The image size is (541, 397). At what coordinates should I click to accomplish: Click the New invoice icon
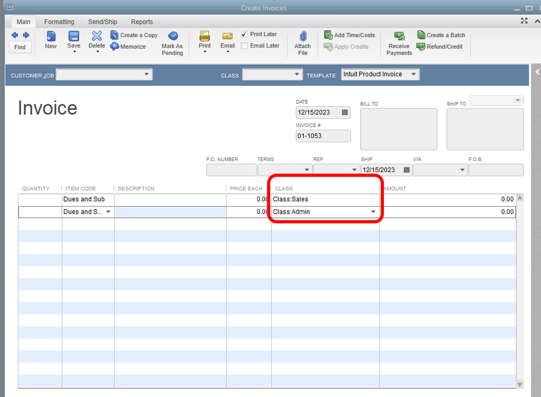coord(51,36)
